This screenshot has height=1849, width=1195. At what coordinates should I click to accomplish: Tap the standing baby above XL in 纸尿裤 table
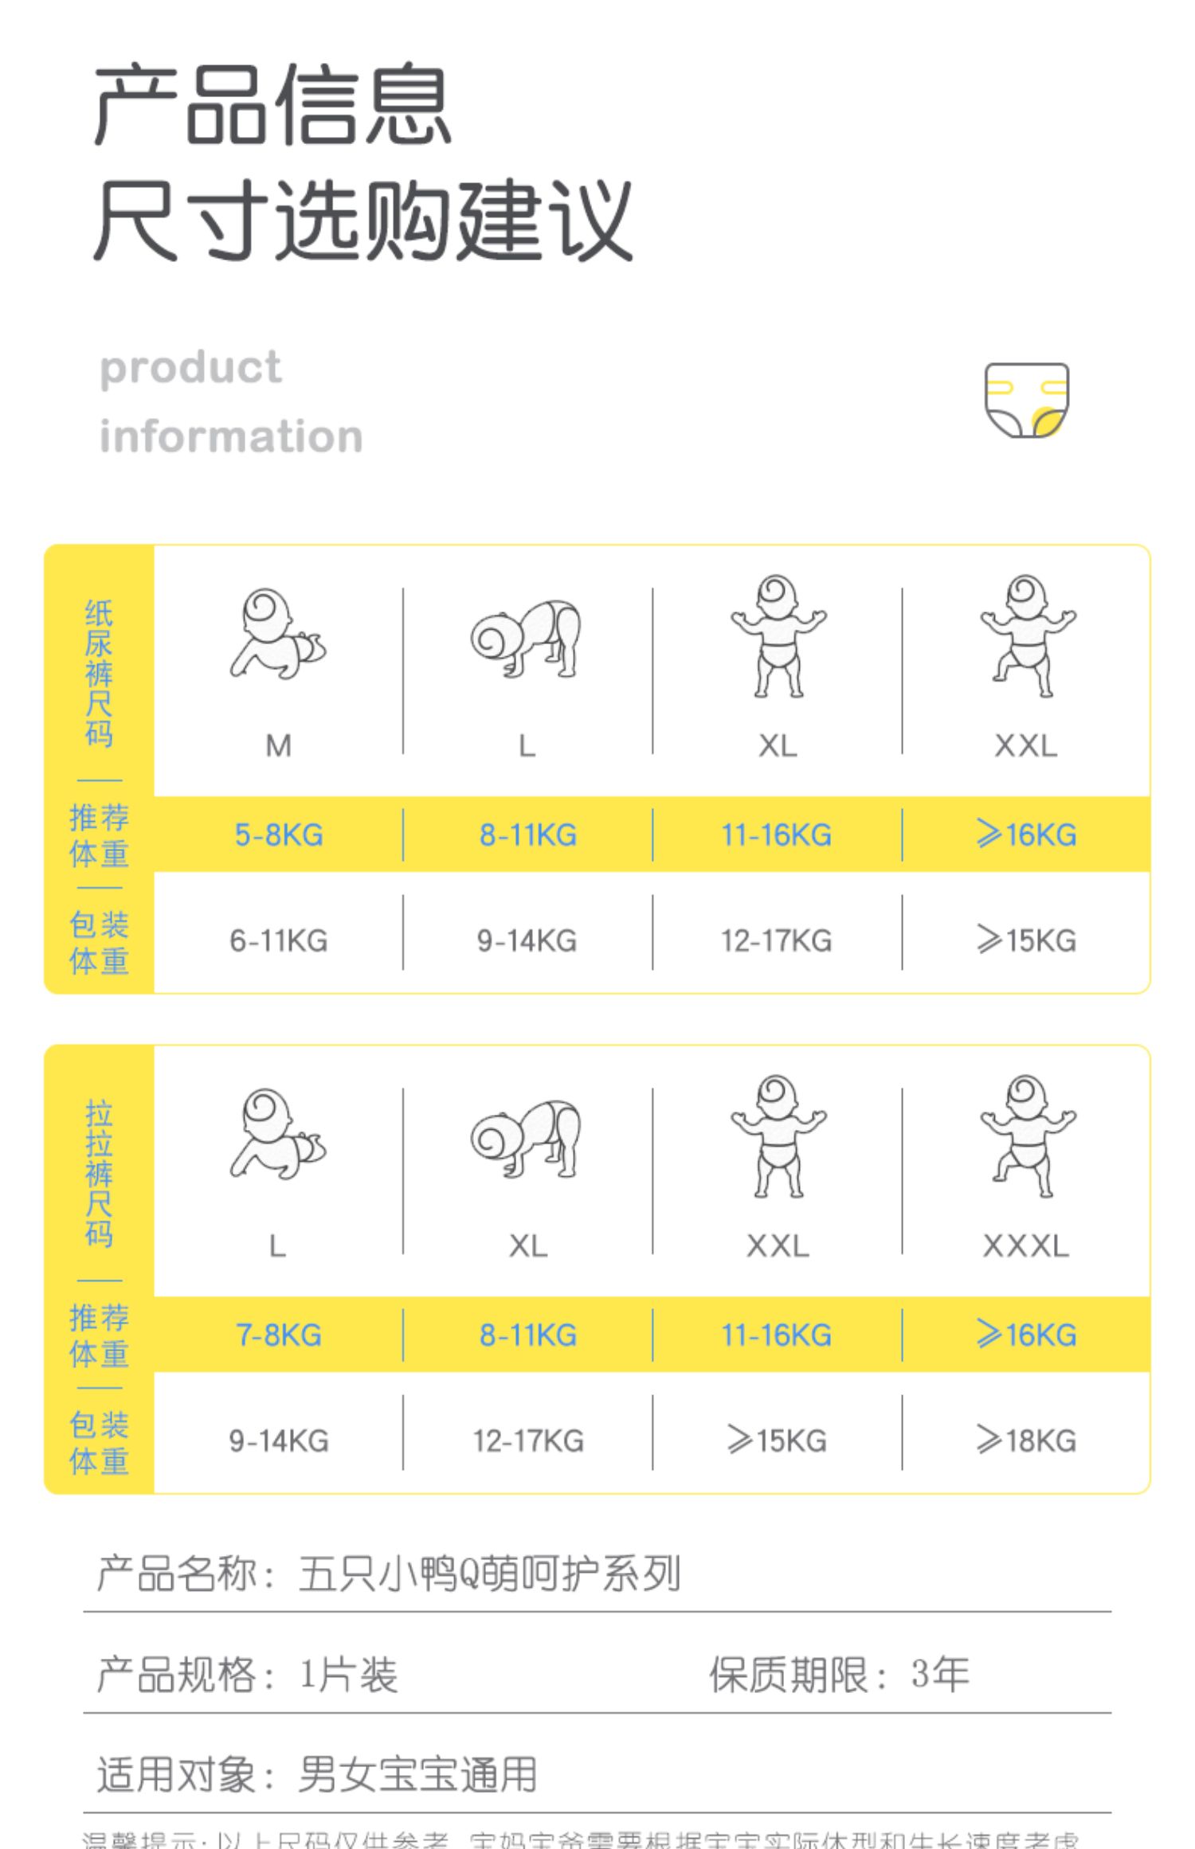click(x=778, y=636)
